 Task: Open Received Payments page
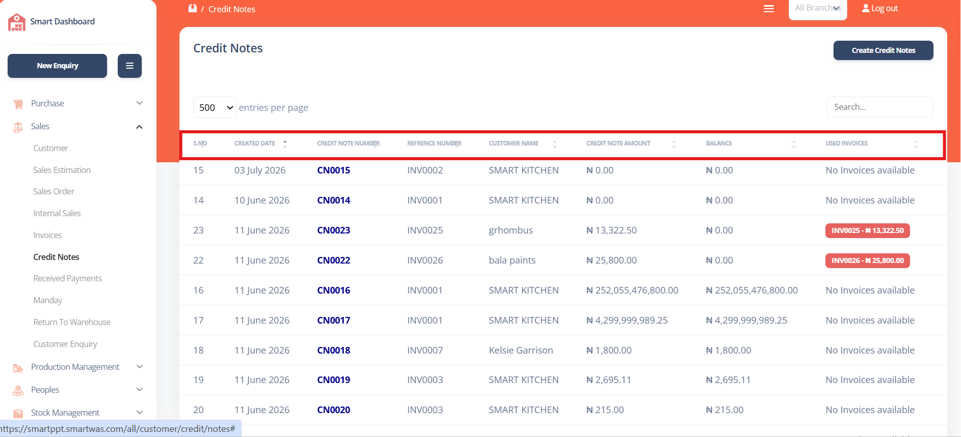pyautogui.click(x=67, y=278)
